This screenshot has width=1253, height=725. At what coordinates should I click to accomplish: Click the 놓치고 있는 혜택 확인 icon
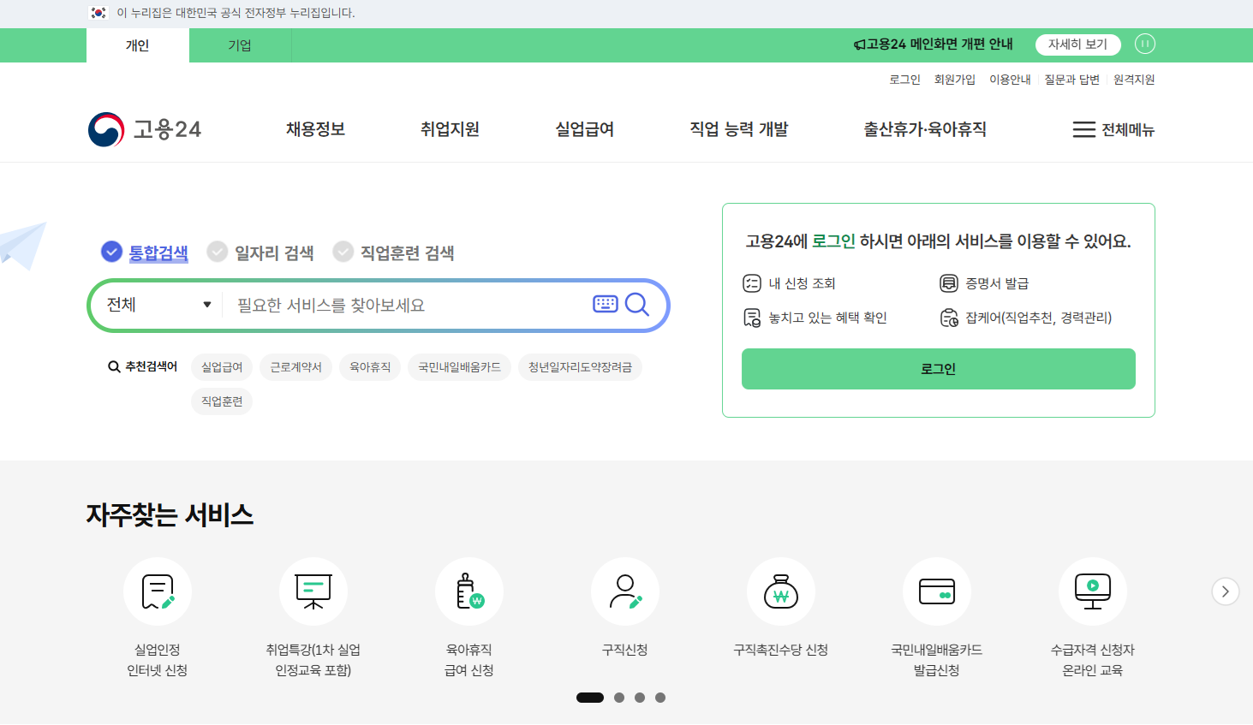tap(752, 318)
